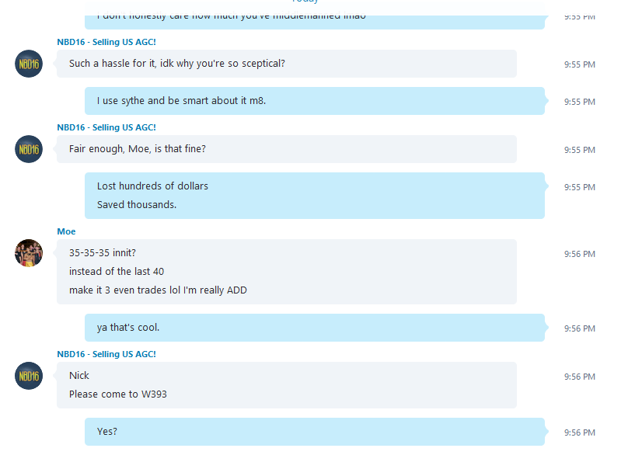This screenshot has width=628, height=462.
Task: Select the 'Fair enough, Moe, is that fine?' message
Action: point(287,149)
